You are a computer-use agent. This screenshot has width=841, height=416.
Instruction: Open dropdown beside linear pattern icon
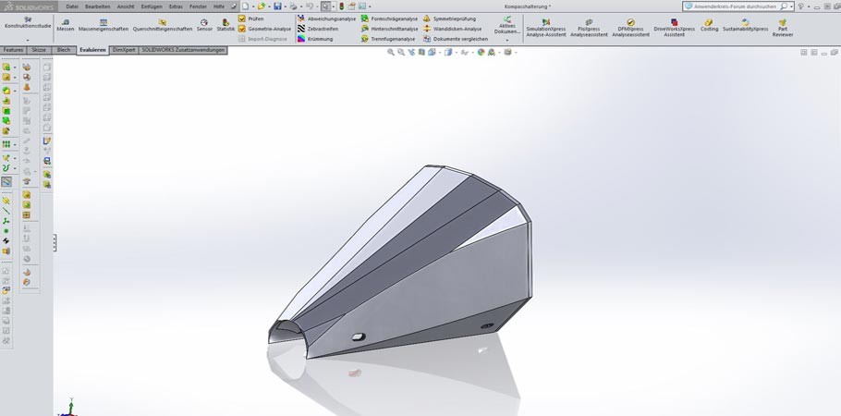click(x=15, y=145)
